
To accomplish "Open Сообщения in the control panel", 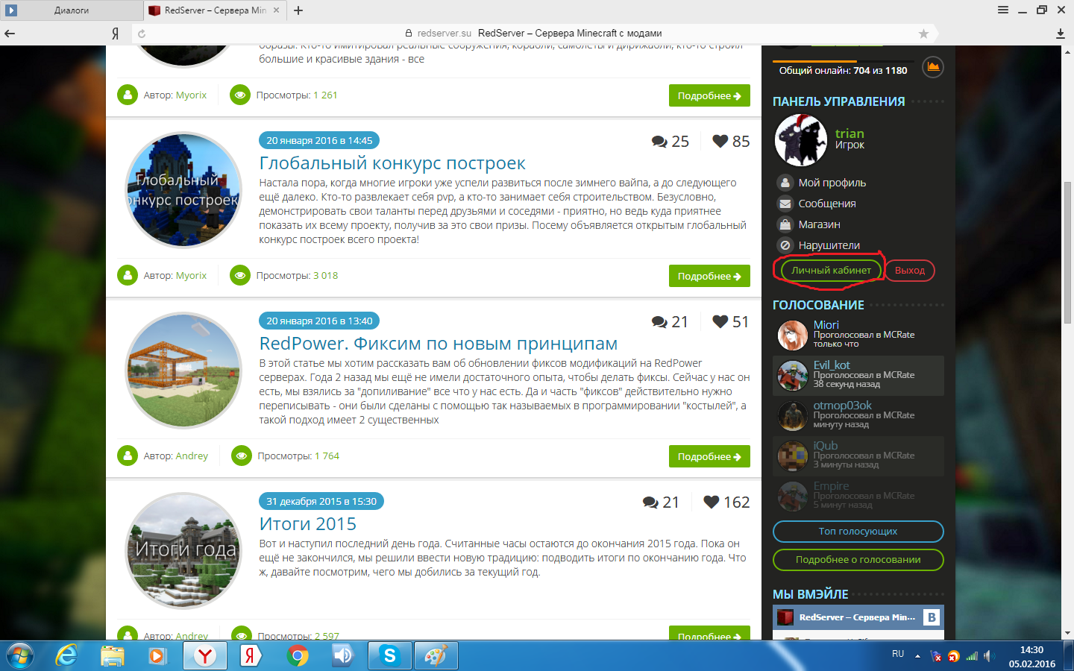I will [x=827, y=204].
